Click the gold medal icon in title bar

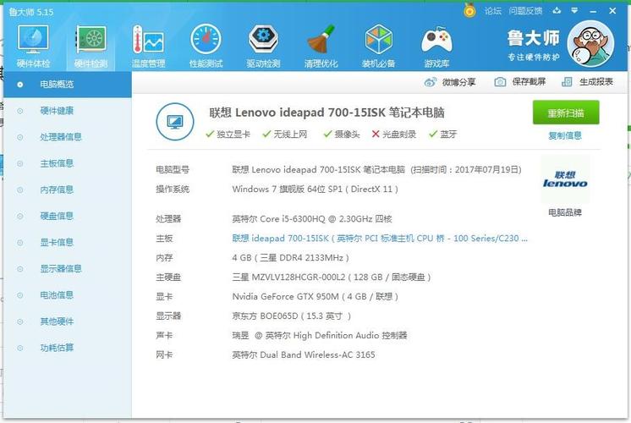[x=469, y=10]
